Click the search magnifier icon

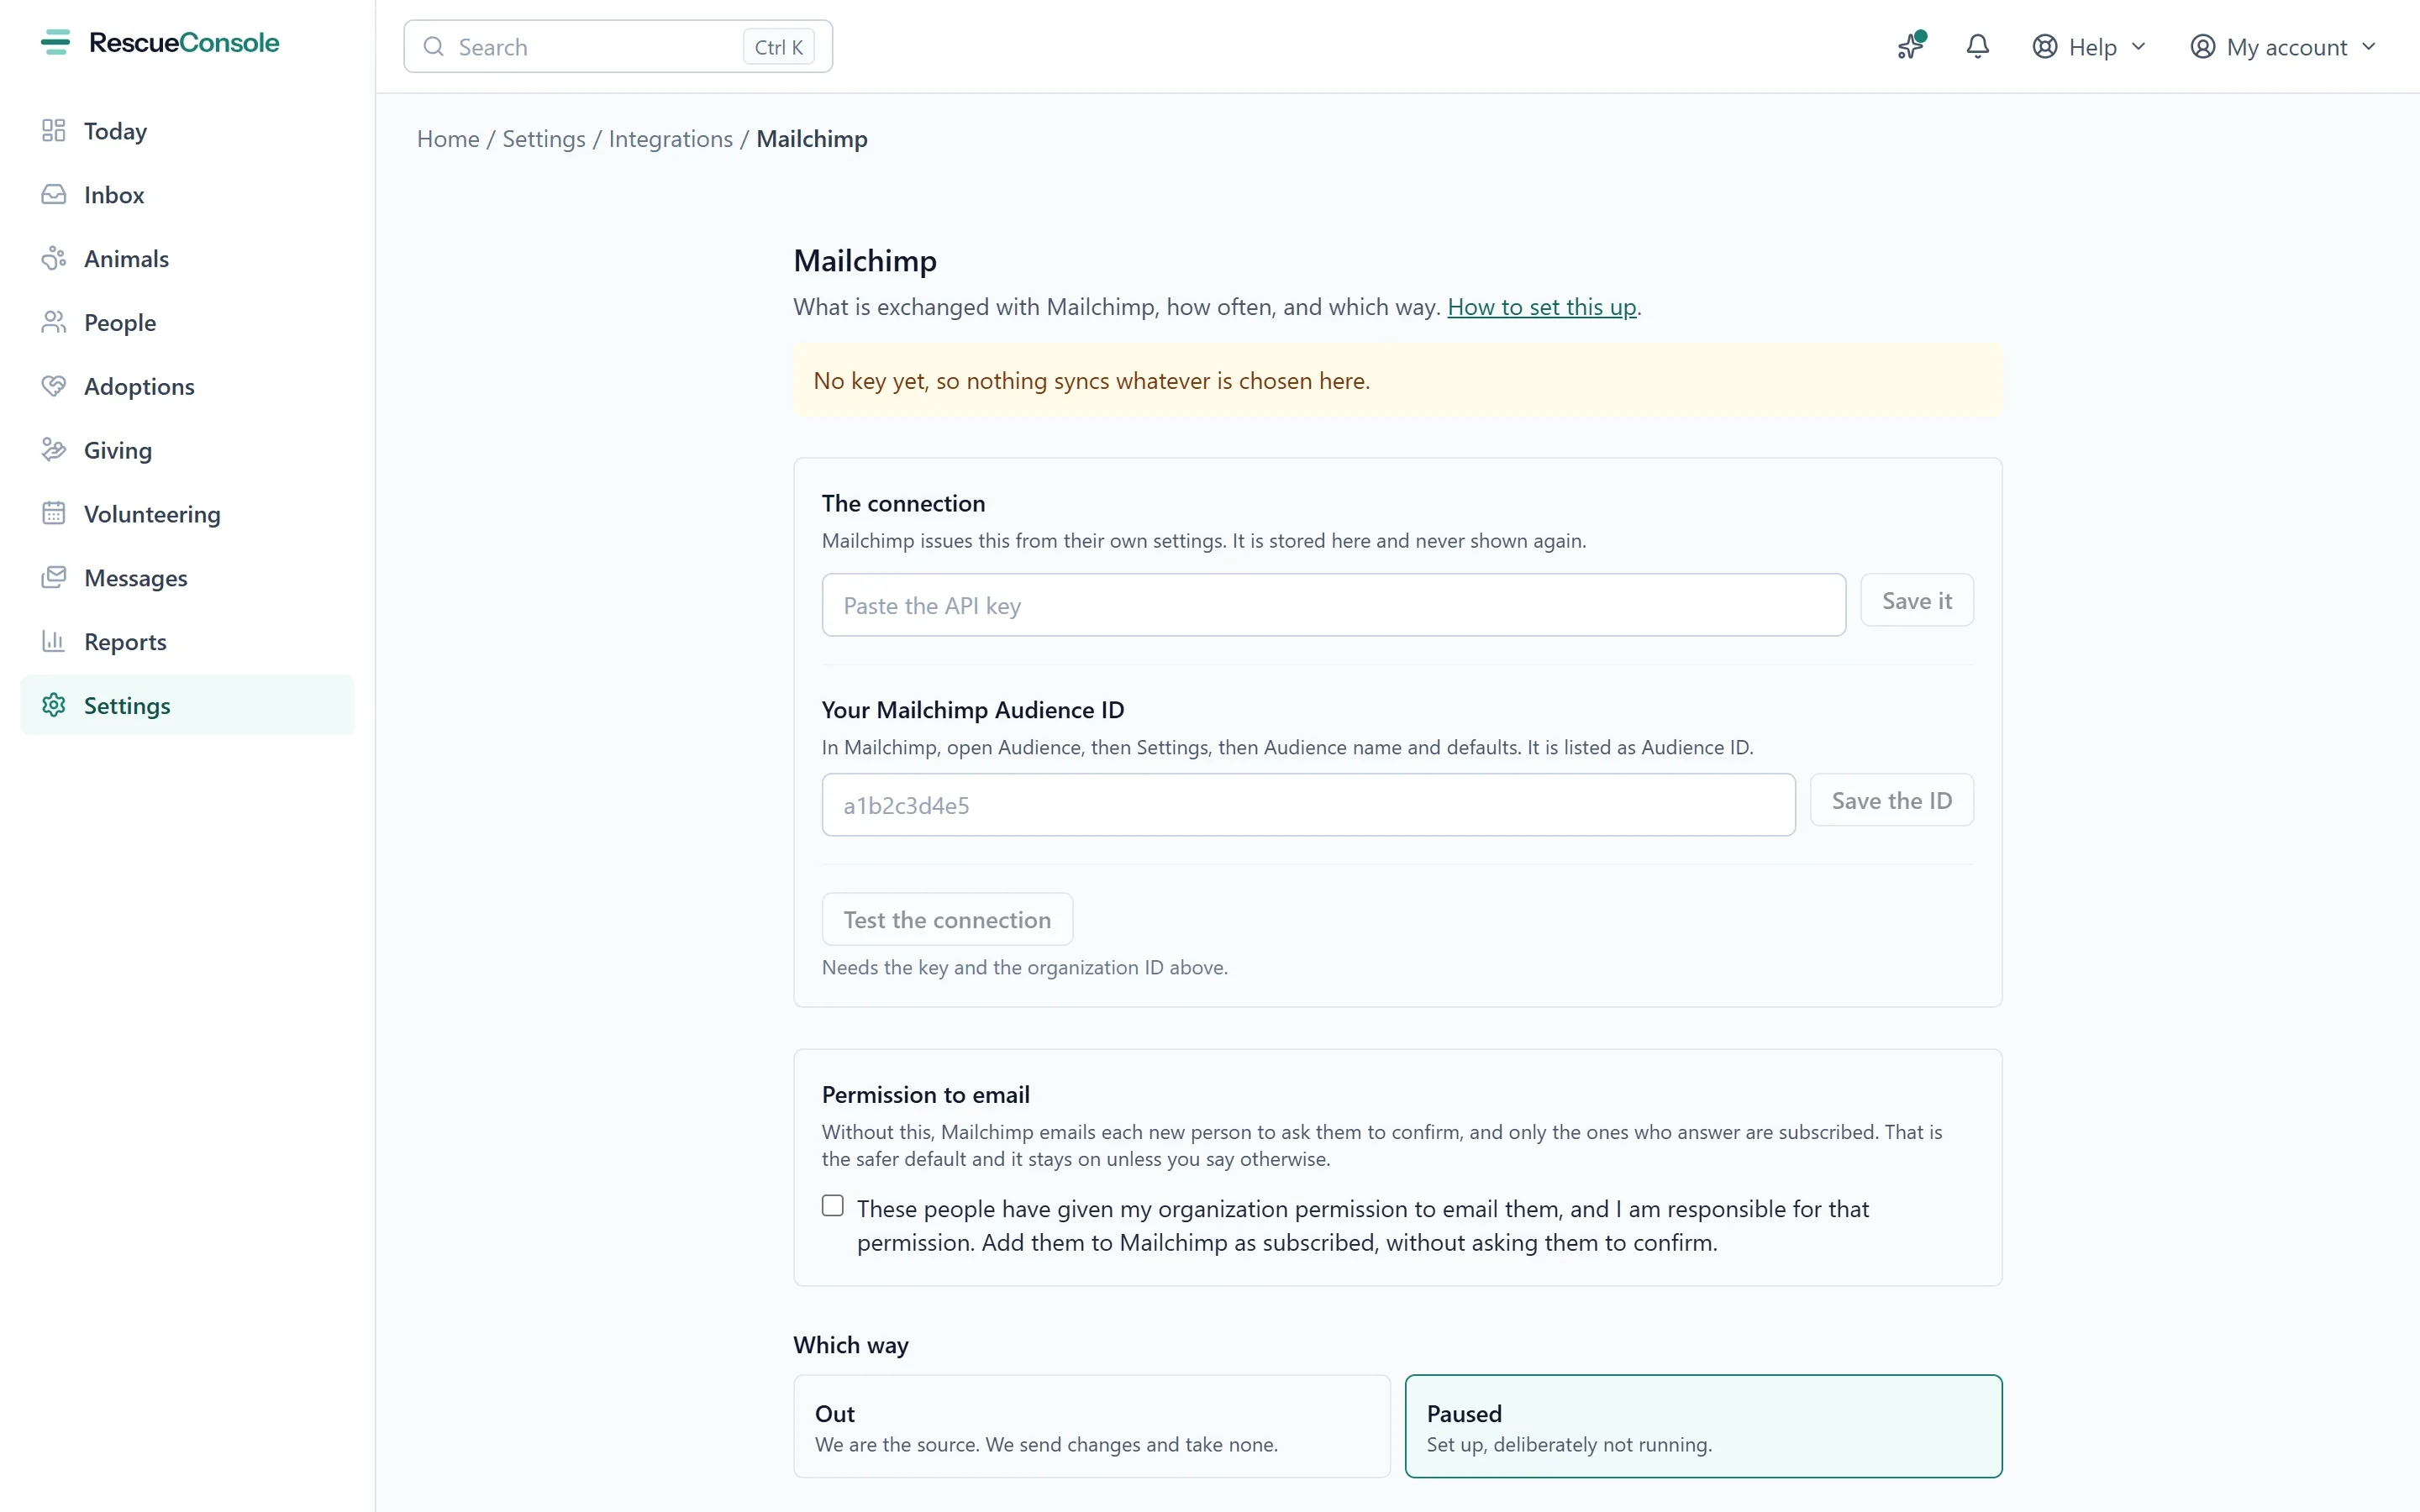coord(433,47)
